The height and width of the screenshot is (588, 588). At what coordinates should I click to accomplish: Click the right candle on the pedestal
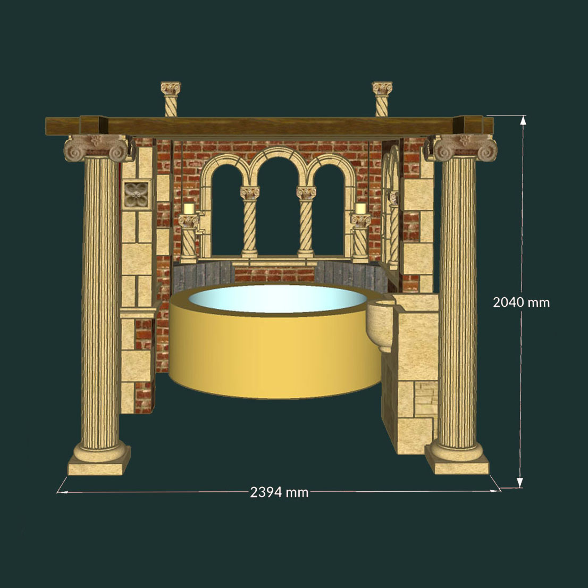[361, 208]
